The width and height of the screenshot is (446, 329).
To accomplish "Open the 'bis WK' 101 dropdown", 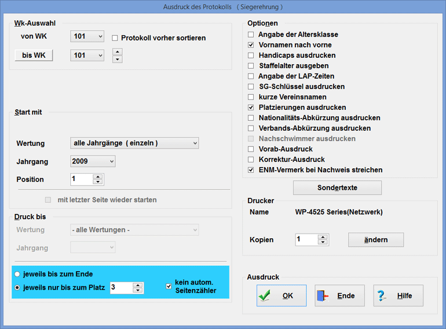I will 87,56.
